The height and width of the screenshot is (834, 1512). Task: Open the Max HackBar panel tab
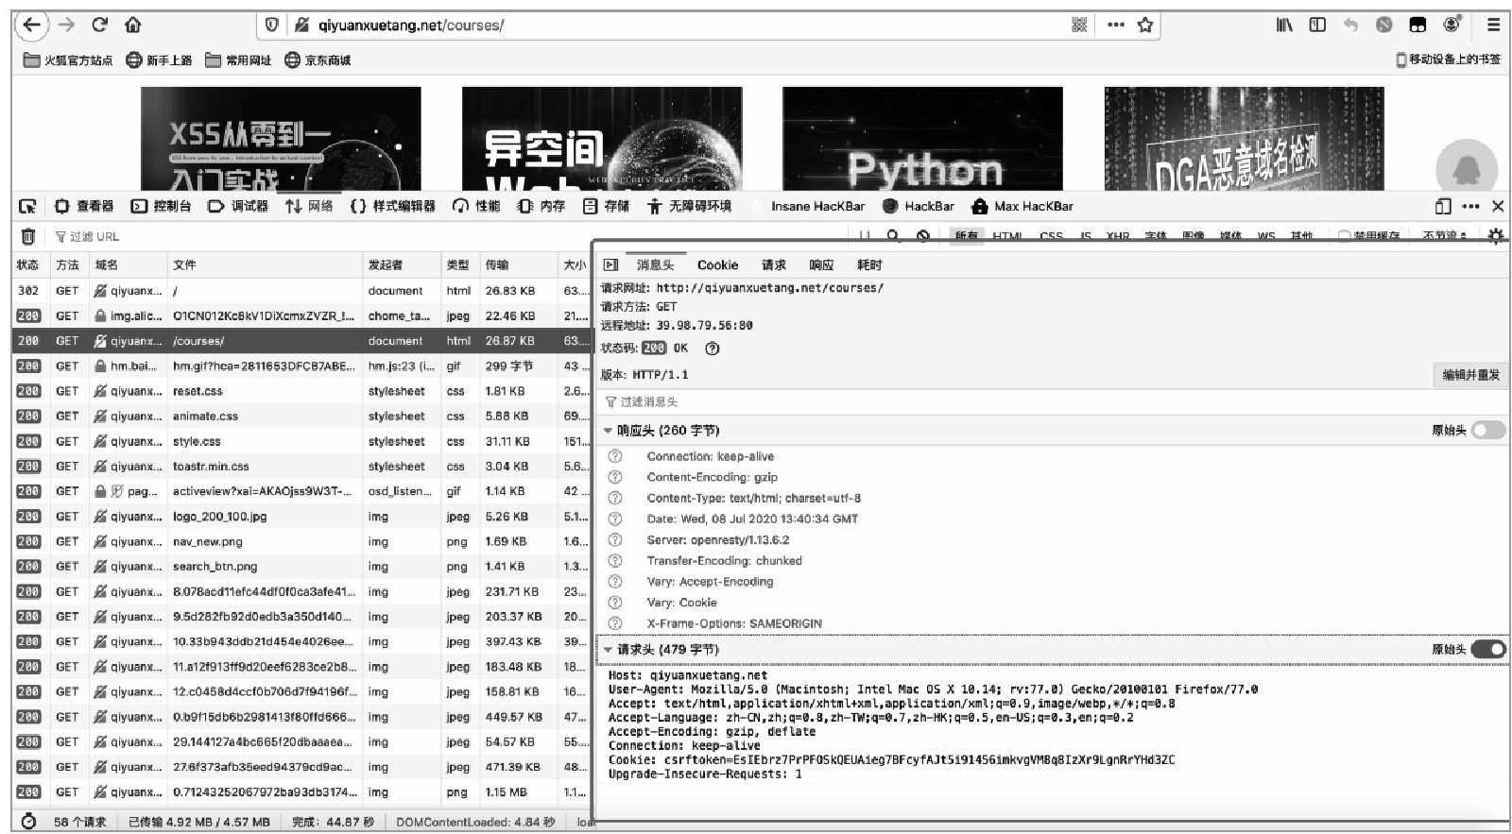[1022, 206]
